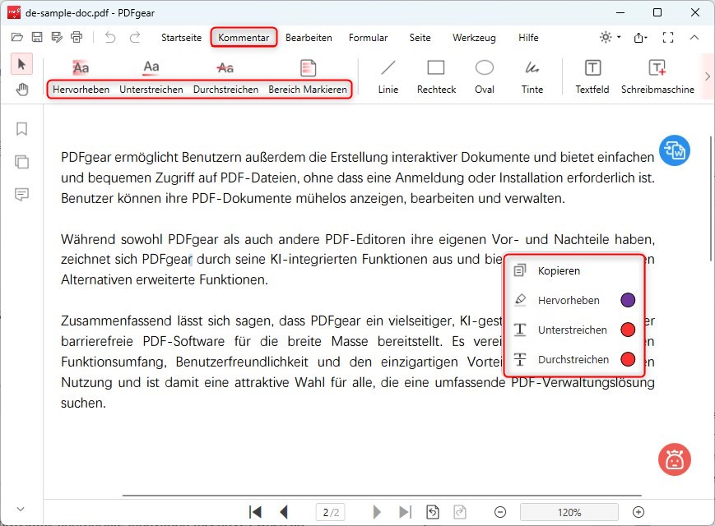Activate the hand pan tool
The height and width of the screenshot is (526, 715).
pos(21,90)
